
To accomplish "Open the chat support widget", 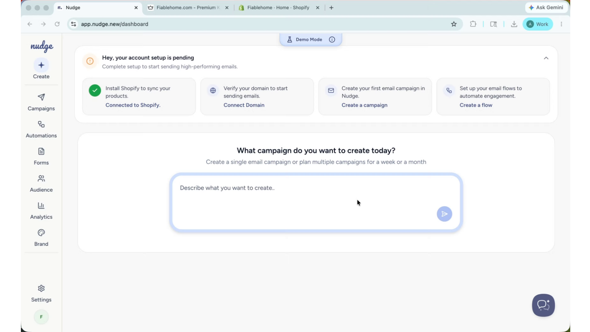I will 543,305.
